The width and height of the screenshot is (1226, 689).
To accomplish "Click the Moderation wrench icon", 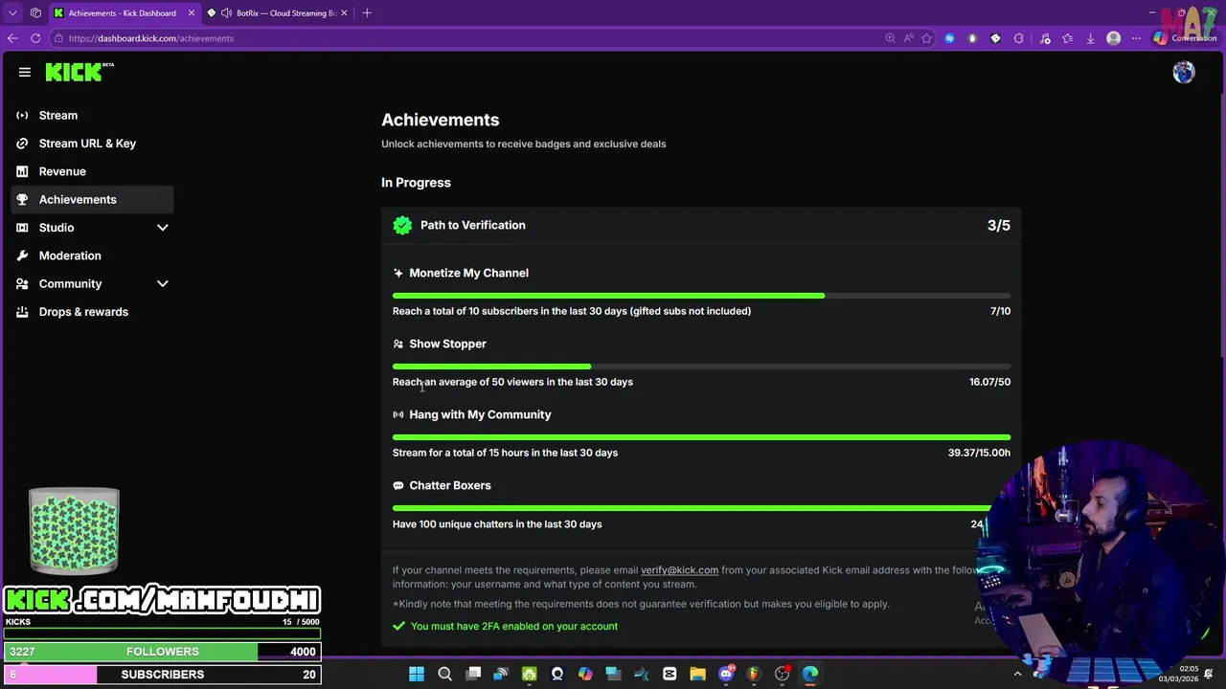I will [x=22, y=256].
